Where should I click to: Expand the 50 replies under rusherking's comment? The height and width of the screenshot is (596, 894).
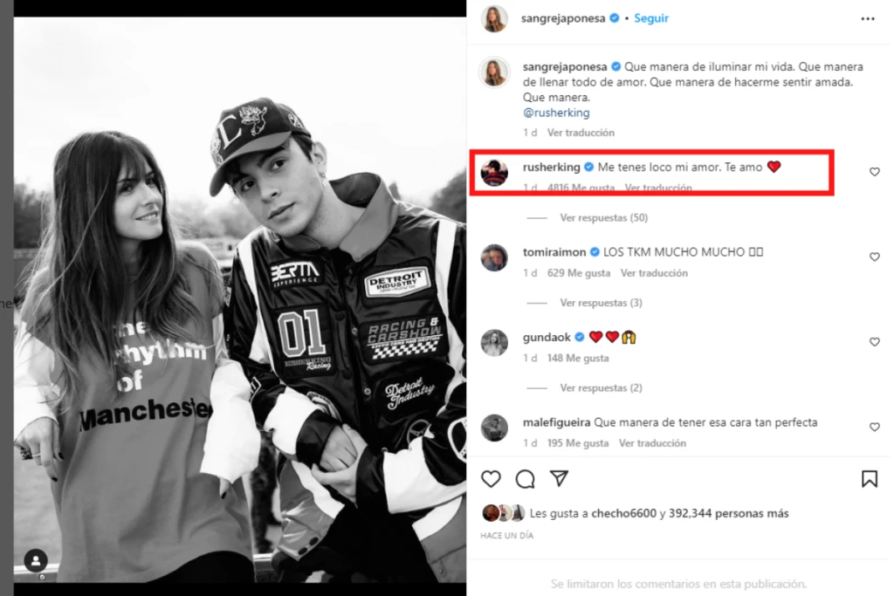[x=603, y=217]
